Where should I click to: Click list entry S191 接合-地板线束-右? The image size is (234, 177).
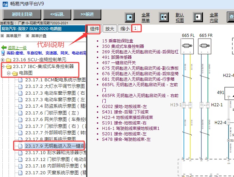click(x=124, y=123)
